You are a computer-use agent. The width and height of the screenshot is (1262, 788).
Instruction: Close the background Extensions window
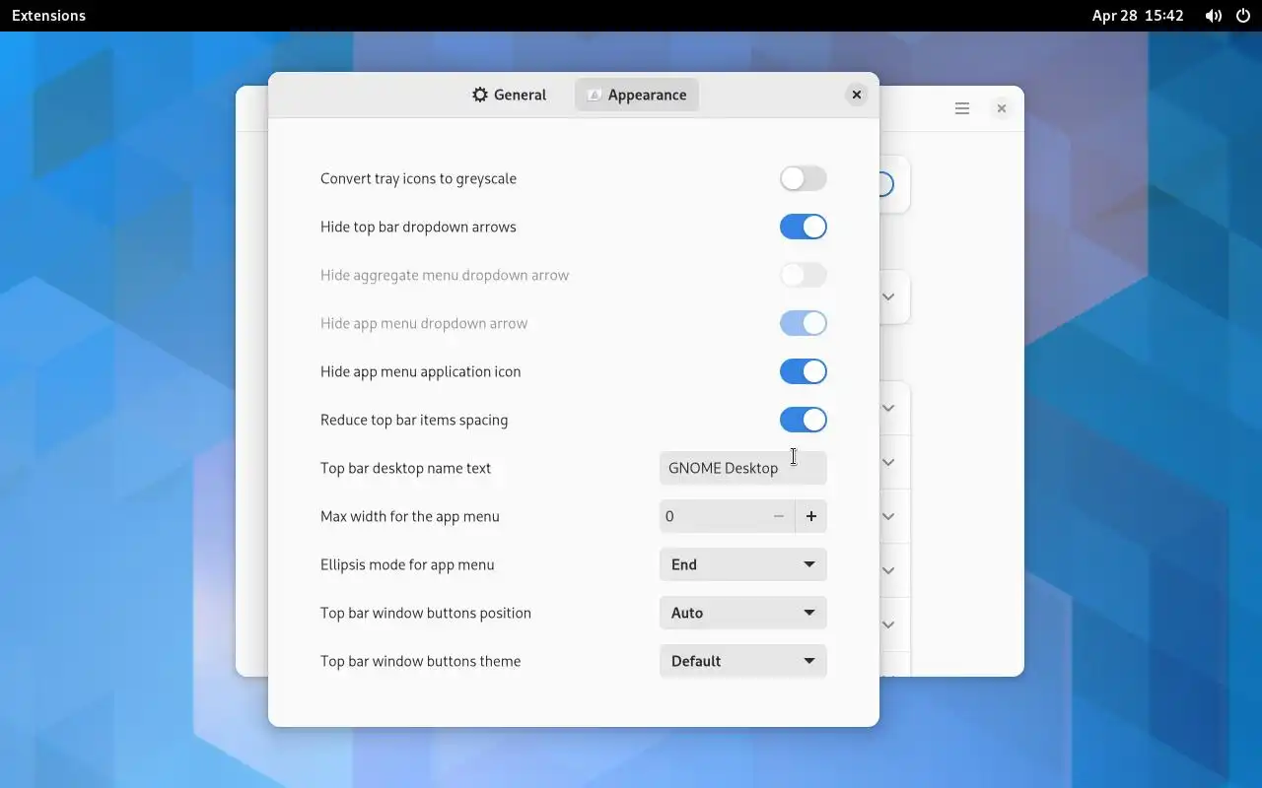(1001, 108)
